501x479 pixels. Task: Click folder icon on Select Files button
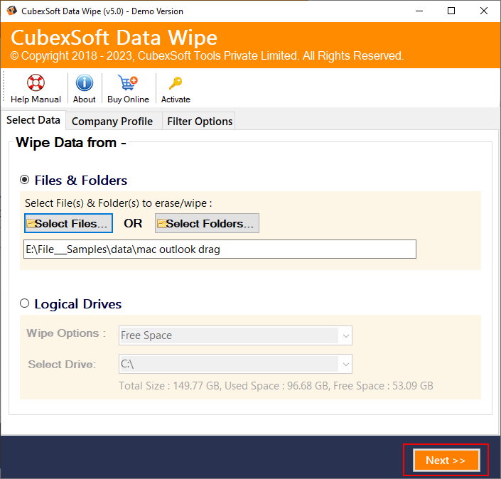(31, 223)
